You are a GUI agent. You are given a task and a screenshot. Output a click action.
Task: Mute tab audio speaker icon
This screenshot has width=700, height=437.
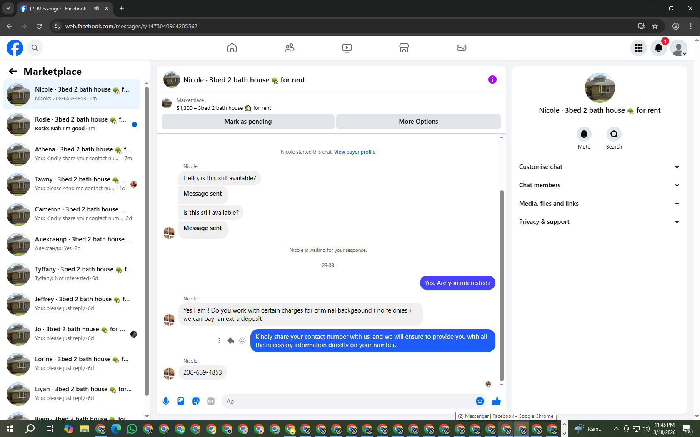96,8
